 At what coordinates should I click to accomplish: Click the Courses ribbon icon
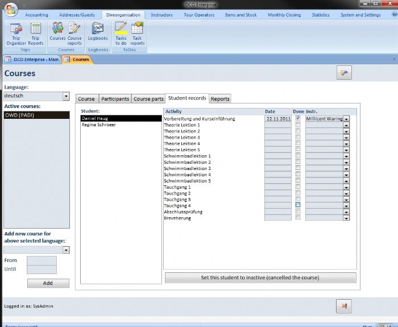(57, 33)
